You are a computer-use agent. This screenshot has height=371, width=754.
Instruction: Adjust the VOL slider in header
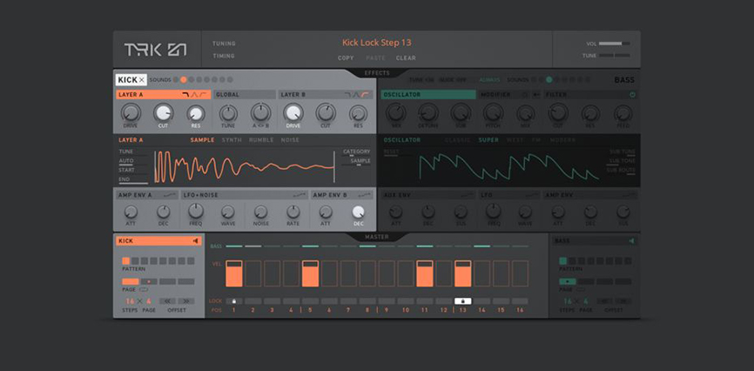(615, 44)
